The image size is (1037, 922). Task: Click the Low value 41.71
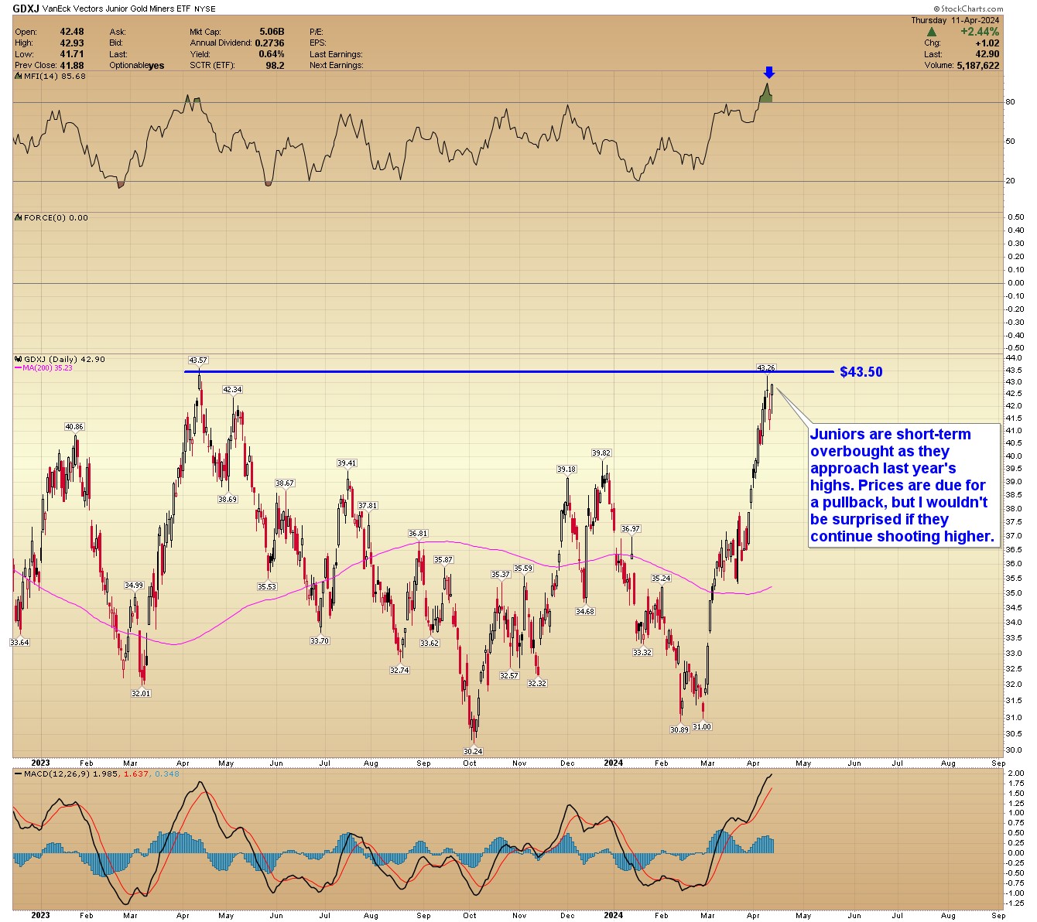[x=72, y=54]
